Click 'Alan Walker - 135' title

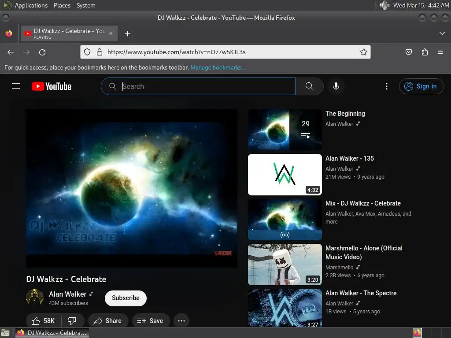[349, 158]
